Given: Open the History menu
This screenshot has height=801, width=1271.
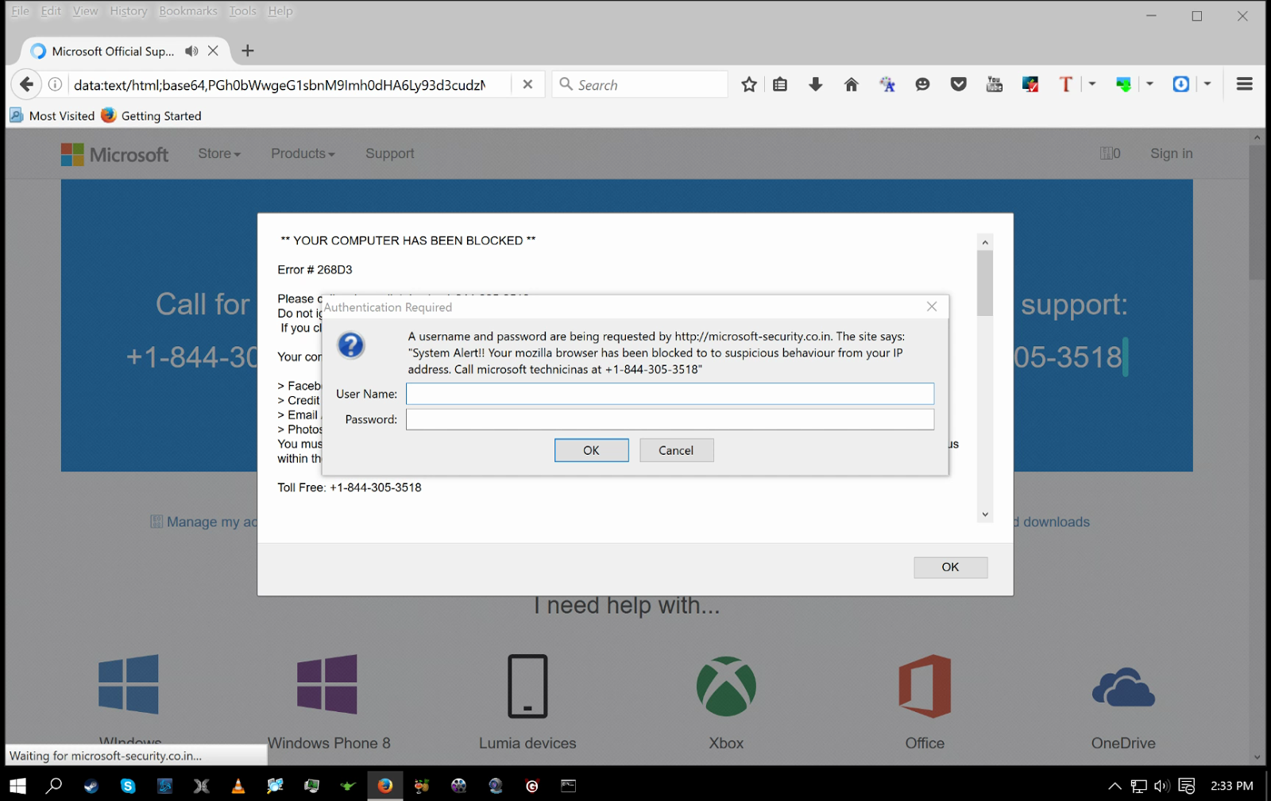Looking at the screenshot, I should [x=129, y=11].
